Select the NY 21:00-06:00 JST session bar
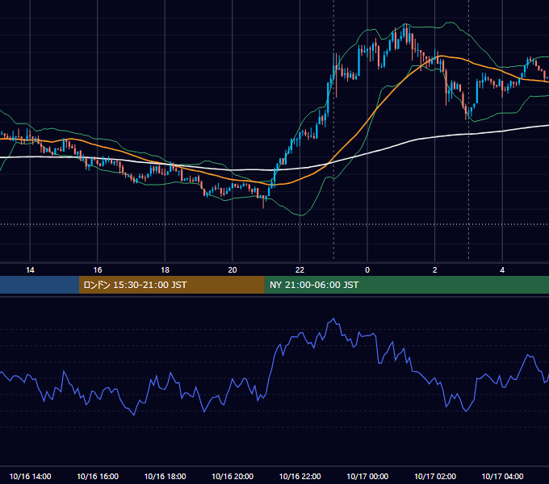 tap(406, 285)
